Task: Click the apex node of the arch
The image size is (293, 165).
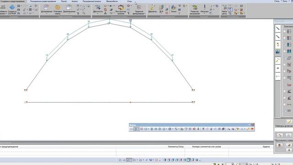Action: coord(109,23)
